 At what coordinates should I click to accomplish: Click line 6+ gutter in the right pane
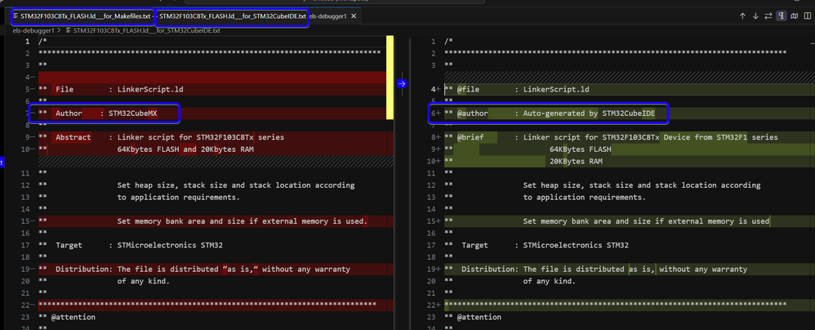pyautogui.click(x=435, y=114)
